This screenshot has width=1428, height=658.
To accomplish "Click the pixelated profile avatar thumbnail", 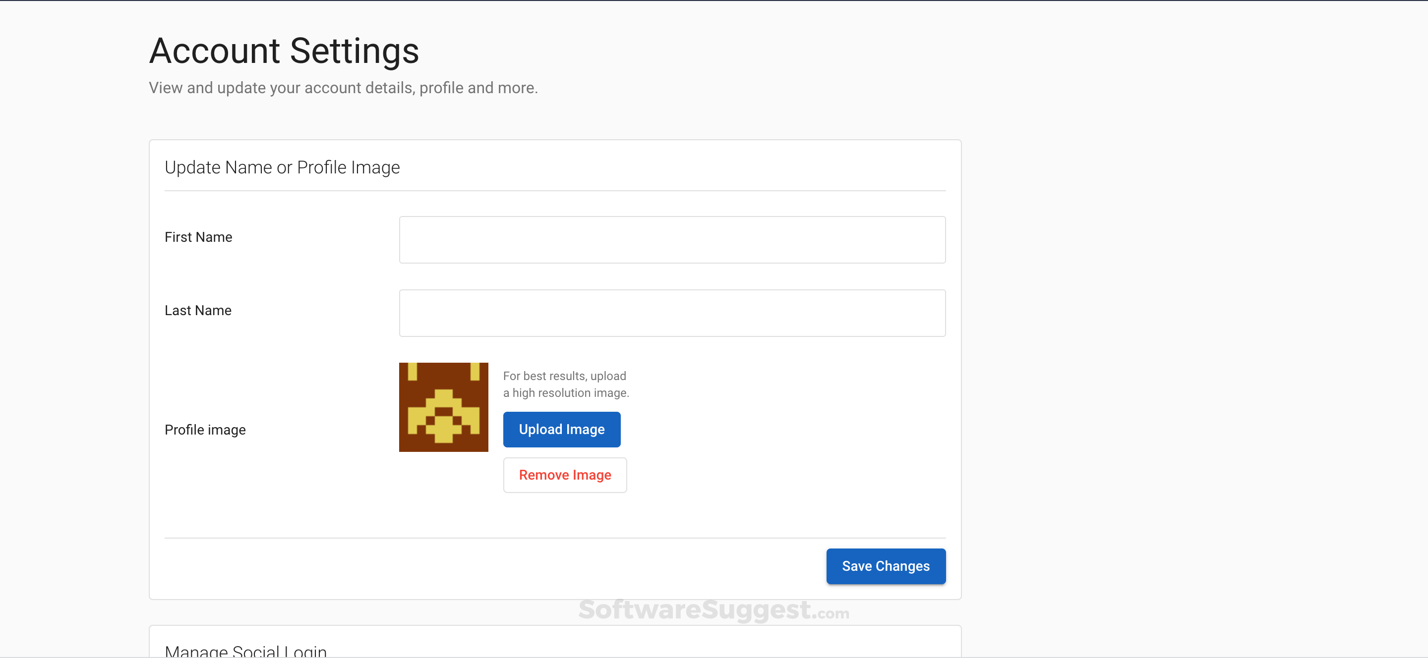I will pyautogui.click(x=443, y=407).
